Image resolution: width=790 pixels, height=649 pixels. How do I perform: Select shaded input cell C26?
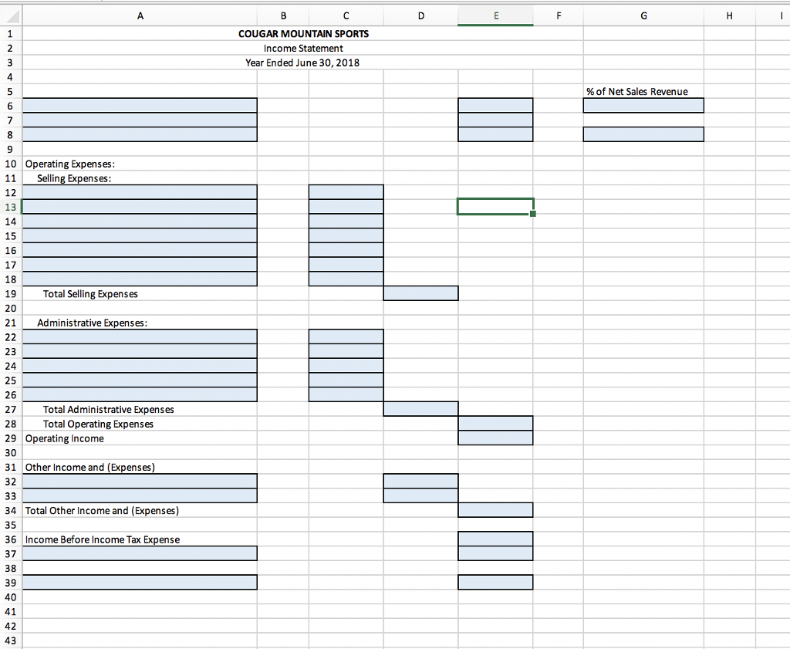coord(346,394)
